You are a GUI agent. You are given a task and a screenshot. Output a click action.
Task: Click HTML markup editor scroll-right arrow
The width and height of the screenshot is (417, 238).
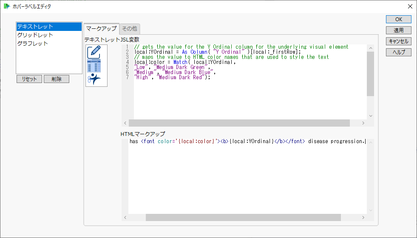coord(363,217)
